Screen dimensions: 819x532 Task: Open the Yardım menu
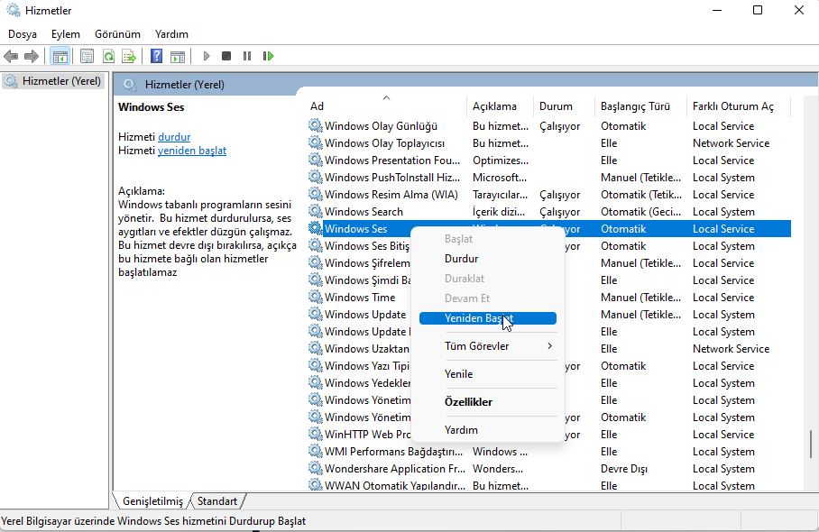[x=172, y=34]
